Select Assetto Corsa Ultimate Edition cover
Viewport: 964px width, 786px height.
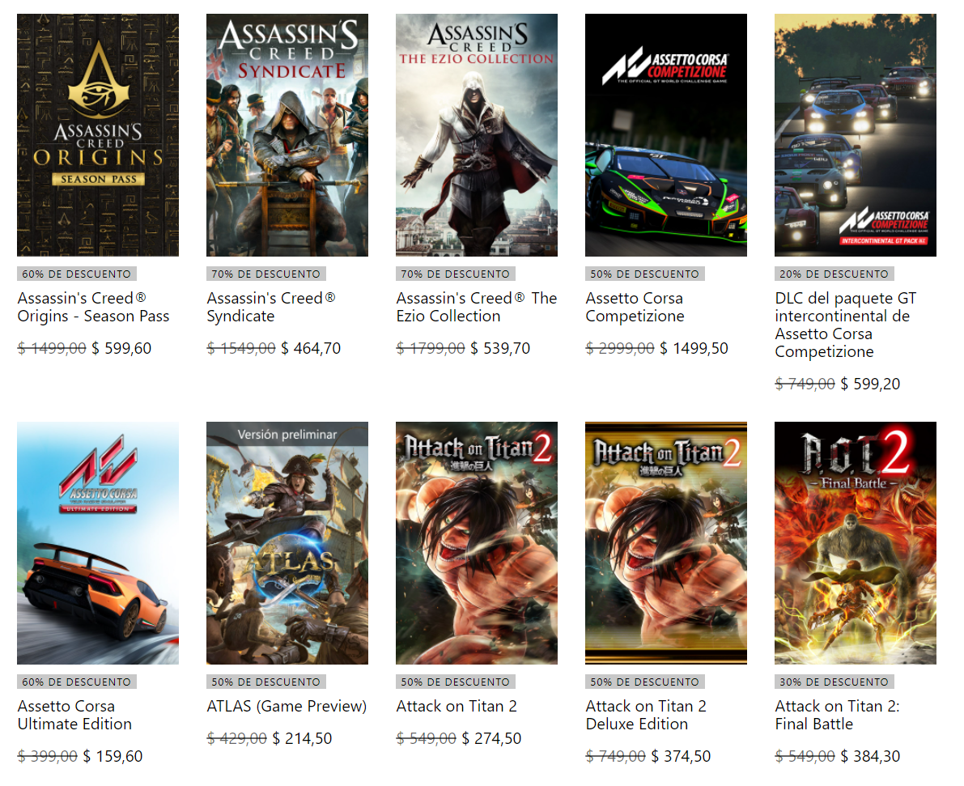98,542
